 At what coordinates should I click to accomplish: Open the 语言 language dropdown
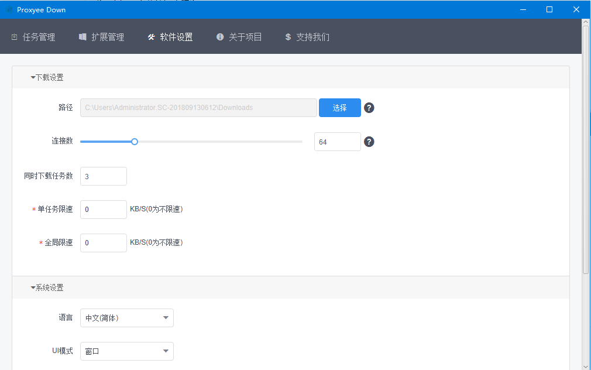click(126, 318)
